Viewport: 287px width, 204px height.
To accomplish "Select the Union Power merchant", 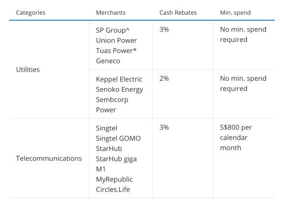I will [x=116, y=40].
